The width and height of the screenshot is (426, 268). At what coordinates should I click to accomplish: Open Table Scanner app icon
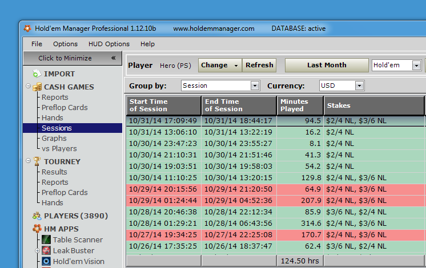pos(46,239)
